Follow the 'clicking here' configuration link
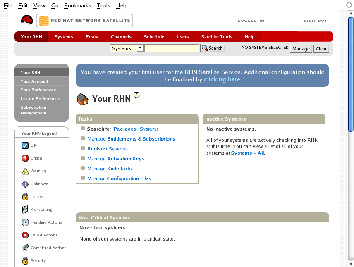The image size is (354, 267). tap(222, 79)
